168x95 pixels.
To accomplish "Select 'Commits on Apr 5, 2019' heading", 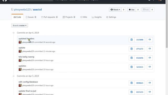I will point(28,76).
